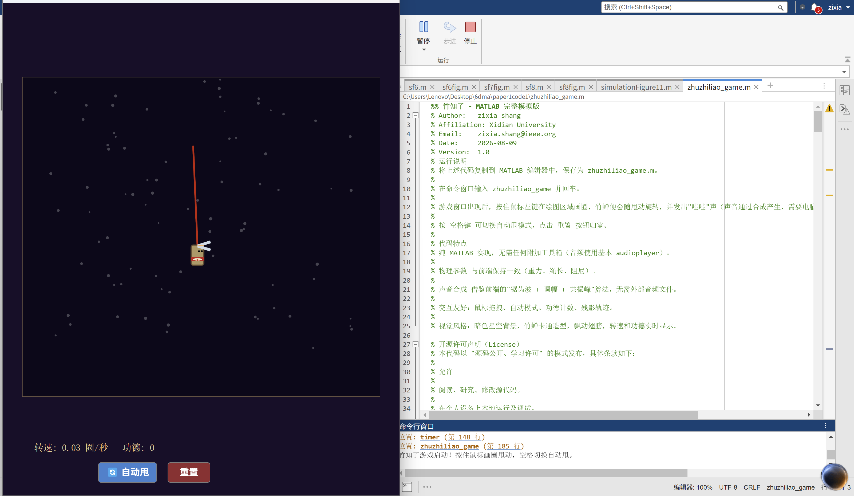
Task: Close the sf8.m tab
Action: (549, 87)
